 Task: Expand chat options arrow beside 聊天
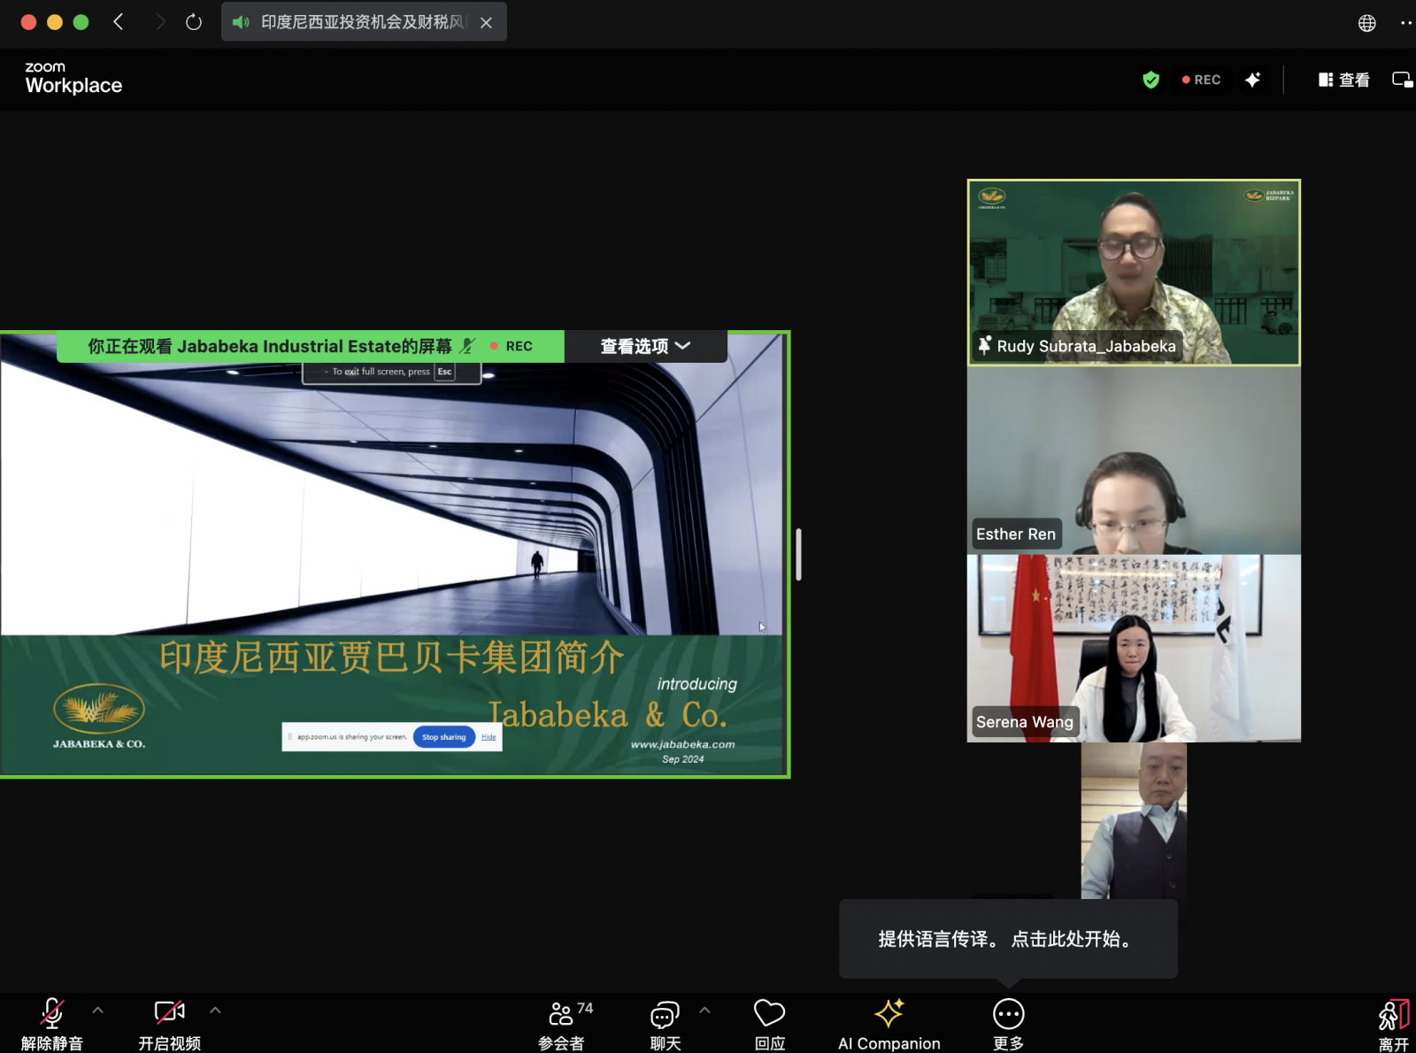[x=704, y=1010]
